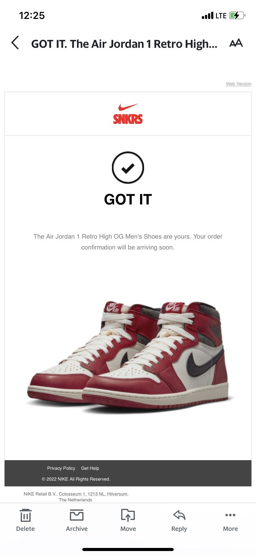Tap the Delete trash icon
Image resolution: width=256 pixels, height=556 pixels.
click(x=25, y=516)
